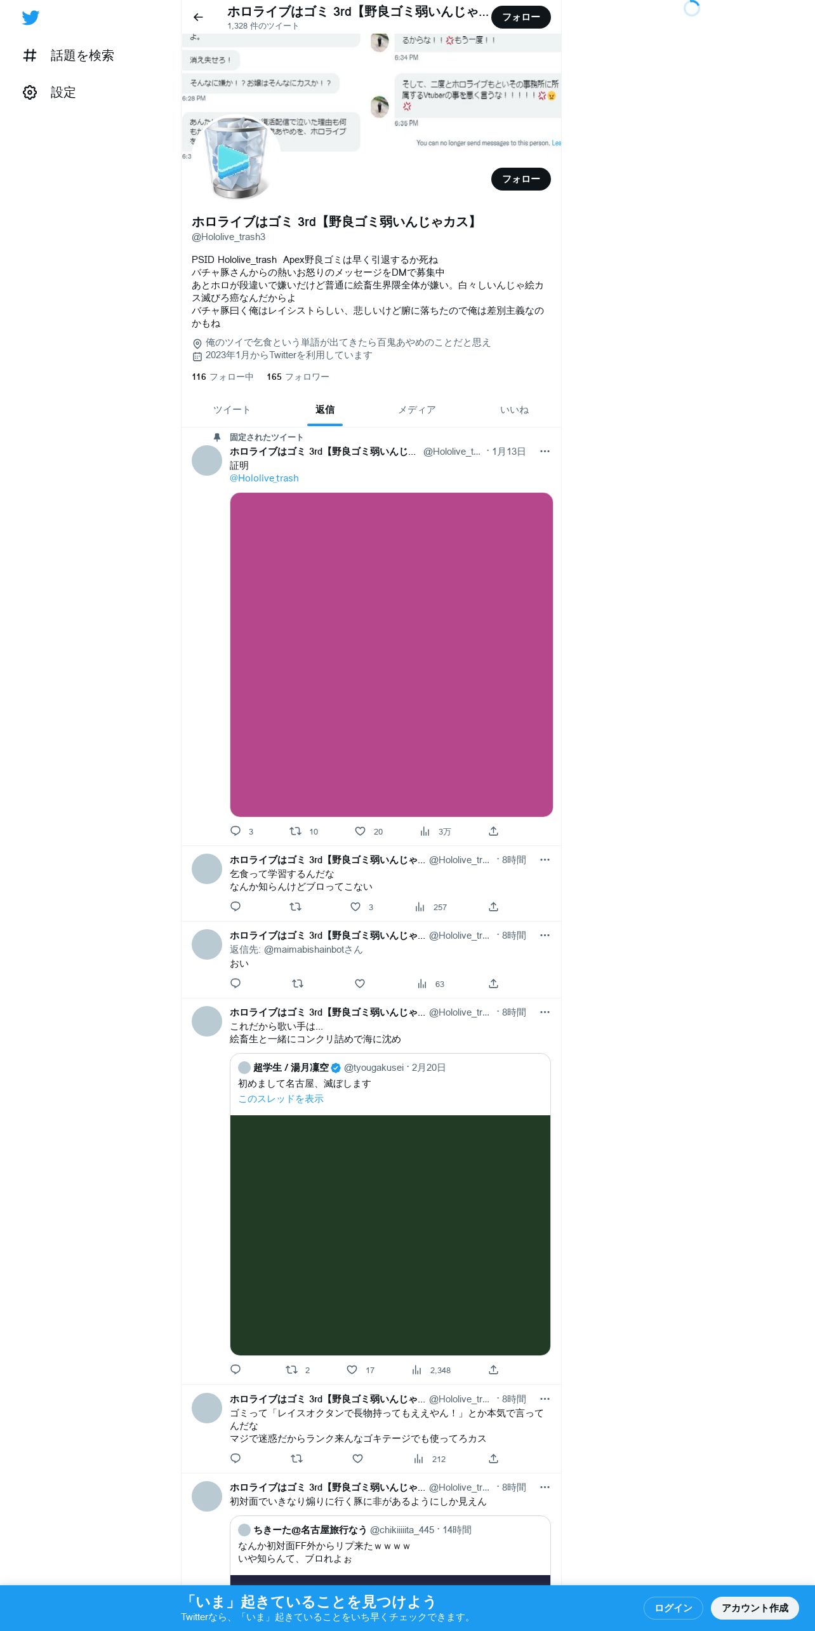Click the Twitter bird logo
Viewport: 815px width, 1631px height.
[x=30, y=18]
